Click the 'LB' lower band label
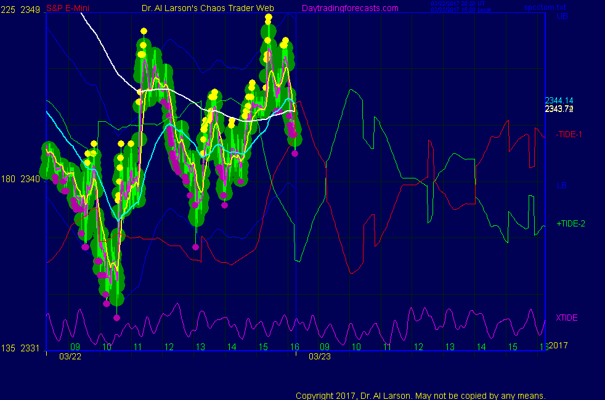The image size is (605, 400). pos(562,185)
